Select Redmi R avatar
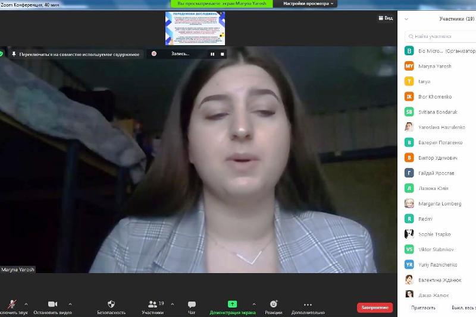Screen dimensions: 476x317 [x=409, y=218]
